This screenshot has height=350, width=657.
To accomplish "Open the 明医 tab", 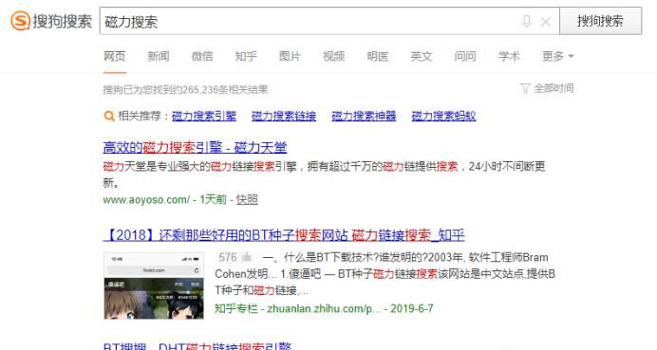I will tap(378, 56).
